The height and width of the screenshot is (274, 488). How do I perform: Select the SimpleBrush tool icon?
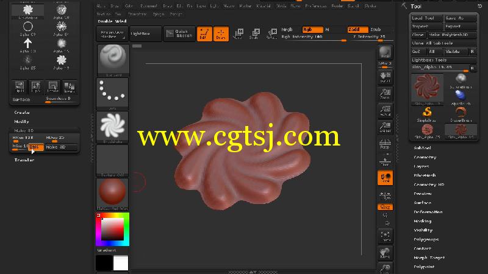[x=427, y=113]
